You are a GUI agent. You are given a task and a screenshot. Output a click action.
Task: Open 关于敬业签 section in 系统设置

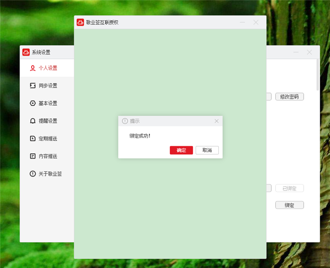(x=47, y=174)
